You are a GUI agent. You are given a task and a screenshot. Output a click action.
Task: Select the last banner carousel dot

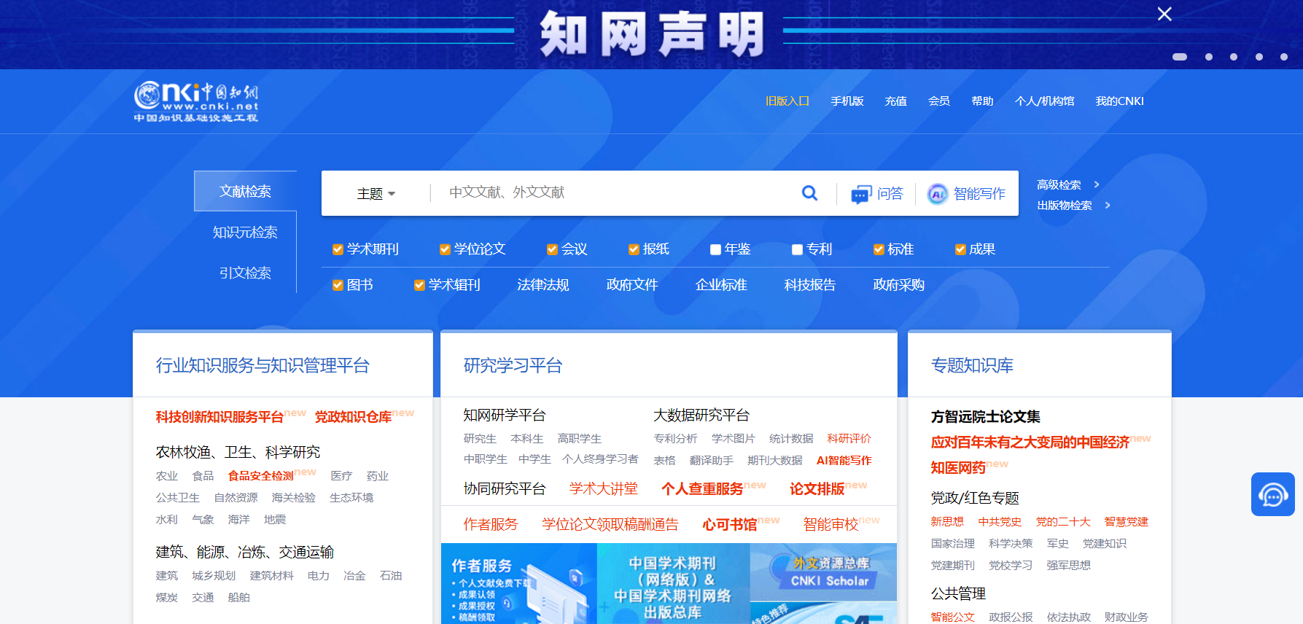pos(1284,57)
